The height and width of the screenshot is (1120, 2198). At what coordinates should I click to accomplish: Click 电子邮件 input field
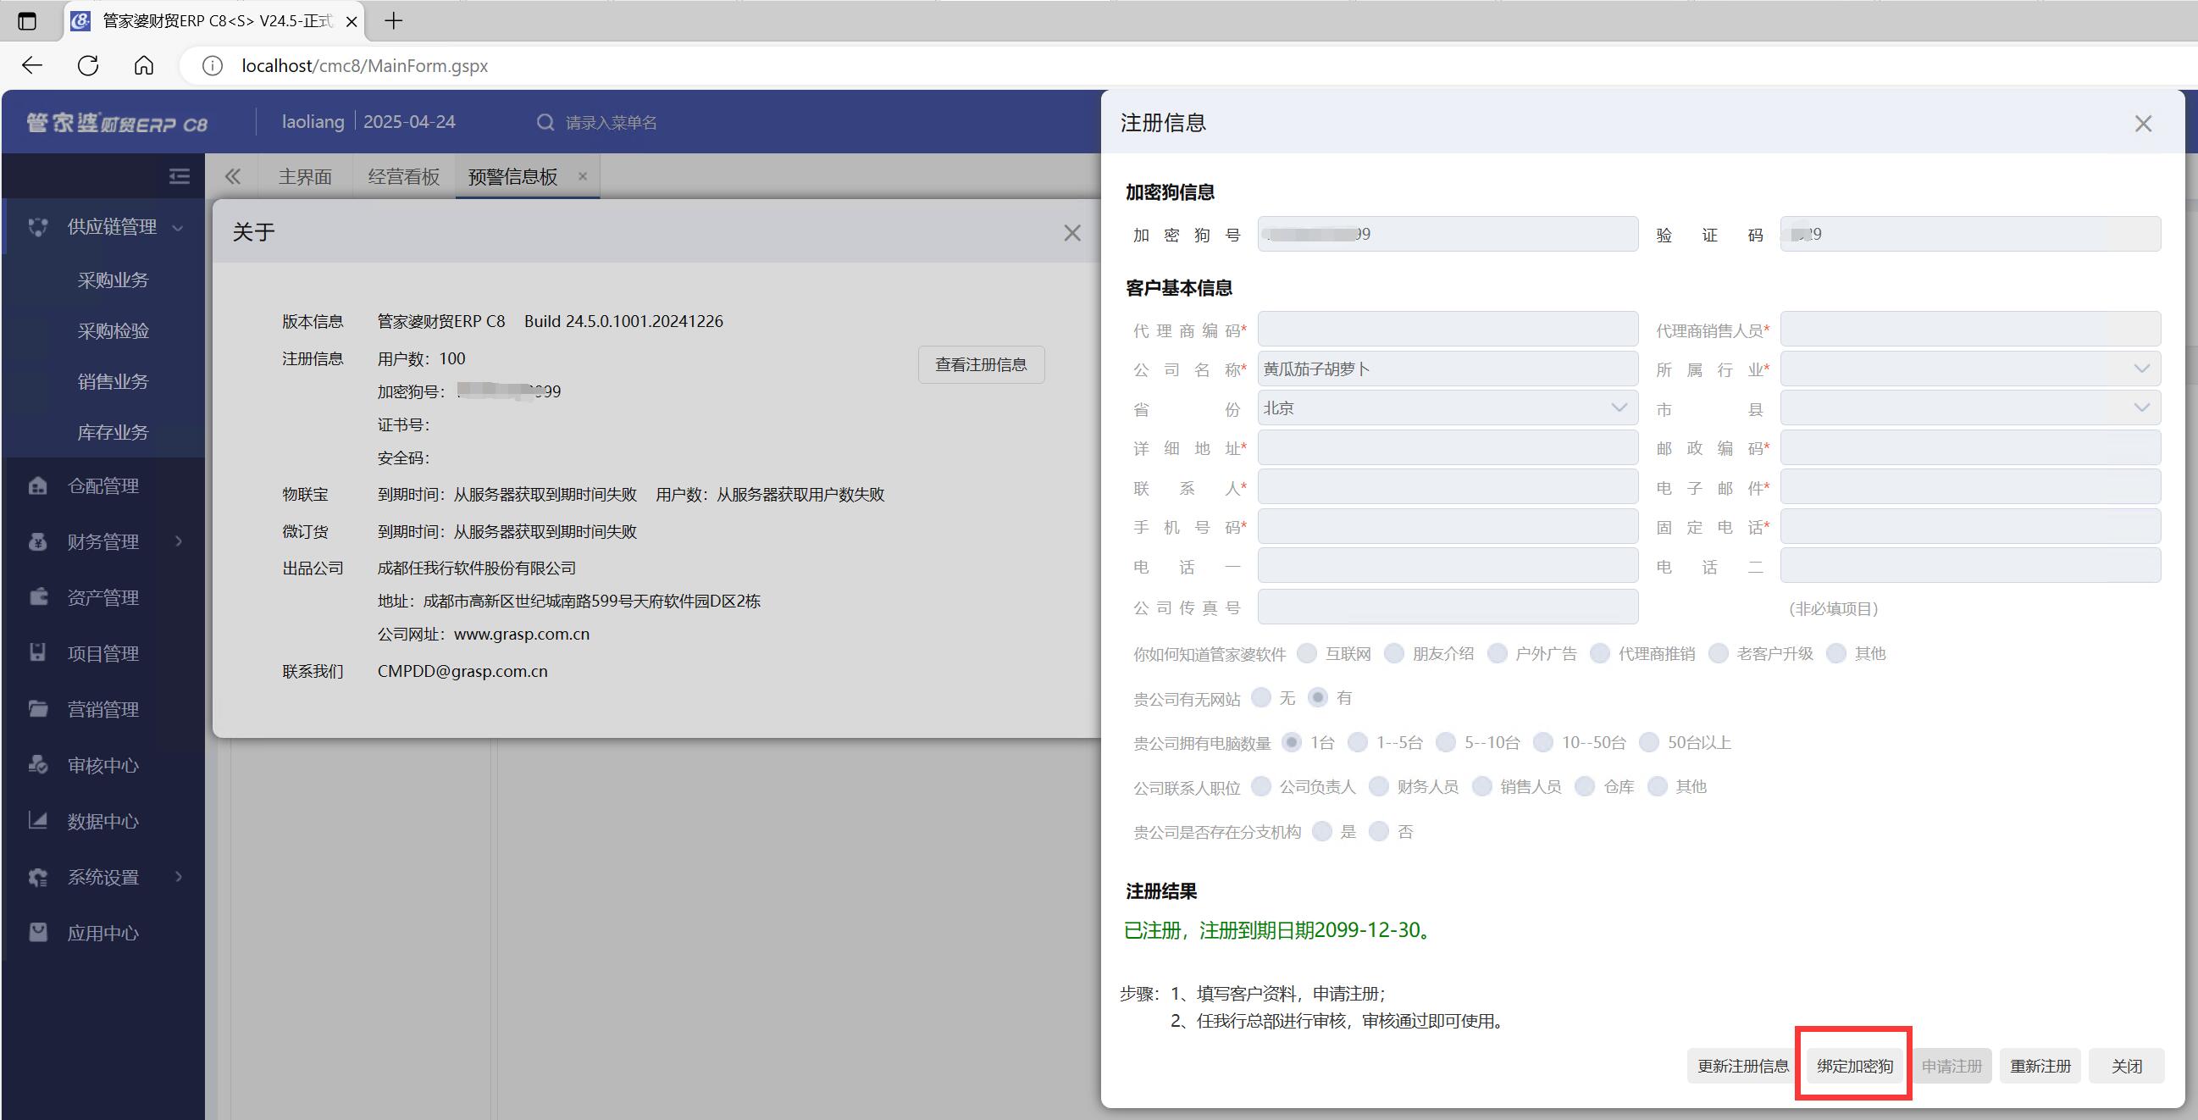coord(1970,487)
